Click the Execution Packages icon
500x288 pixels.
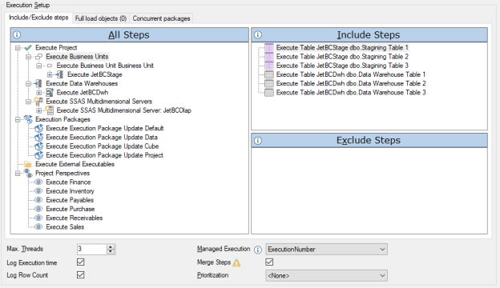pos(28,119)
